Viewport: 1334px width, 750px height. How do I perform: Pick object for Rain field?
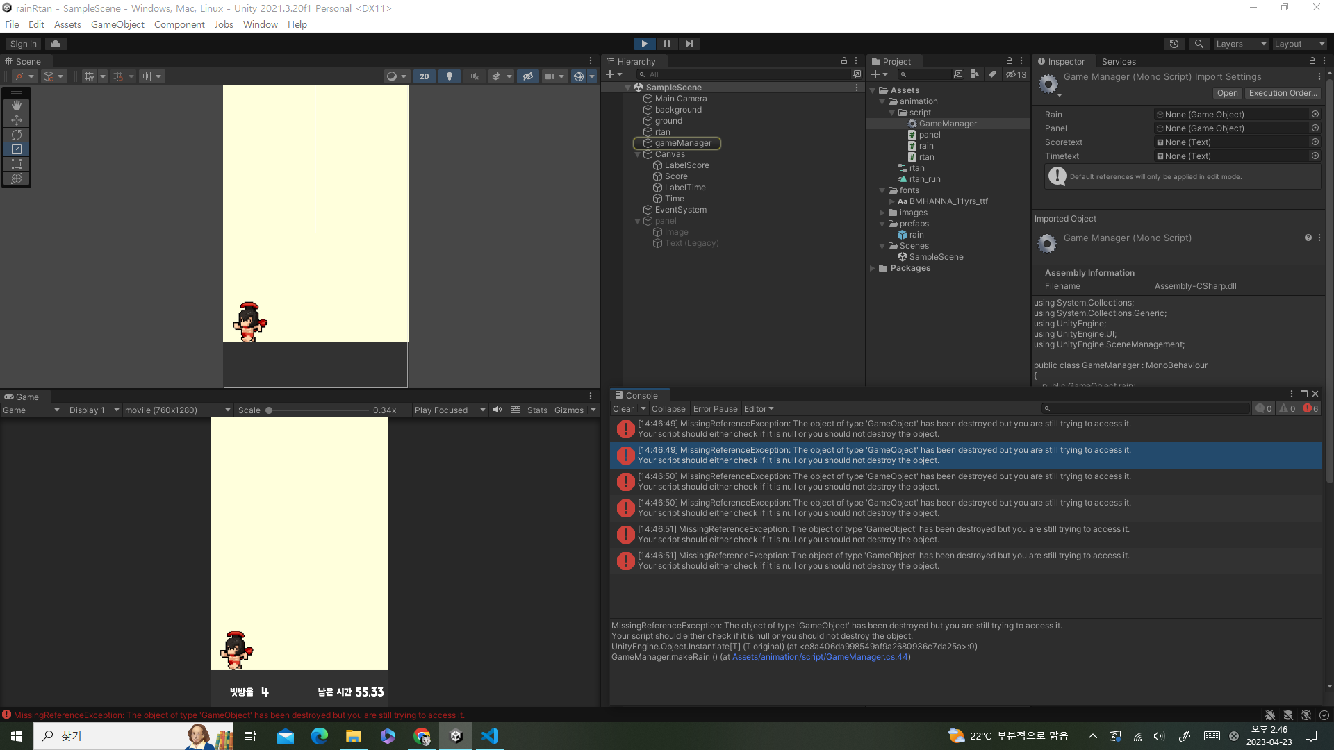[x=1315, y=114]
